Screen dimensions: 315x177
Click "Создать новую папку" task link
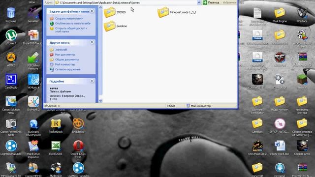tap(69, 19)
